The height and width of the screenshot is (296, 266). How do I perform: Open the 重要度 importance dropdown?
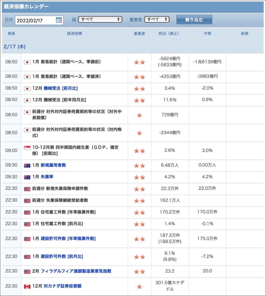(x=157, y=19)
